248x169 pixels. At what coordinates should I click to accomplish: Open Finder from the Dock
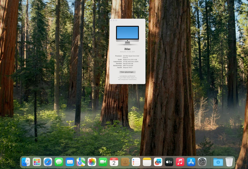point(26,162)
